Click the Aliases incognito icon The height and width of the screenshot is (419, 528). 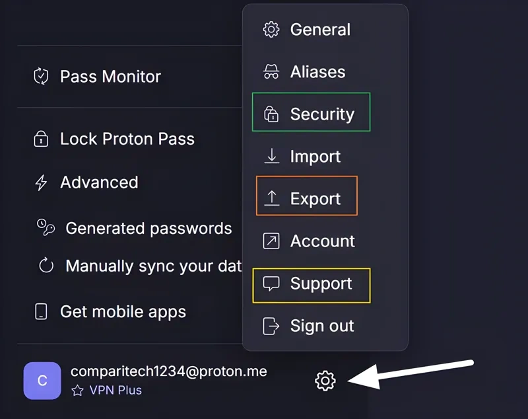pos(271,71)
